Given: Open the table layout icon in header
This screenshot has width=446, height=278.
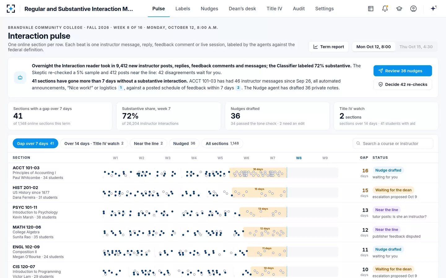Looking at the screenshot, I should pos(371,9).
